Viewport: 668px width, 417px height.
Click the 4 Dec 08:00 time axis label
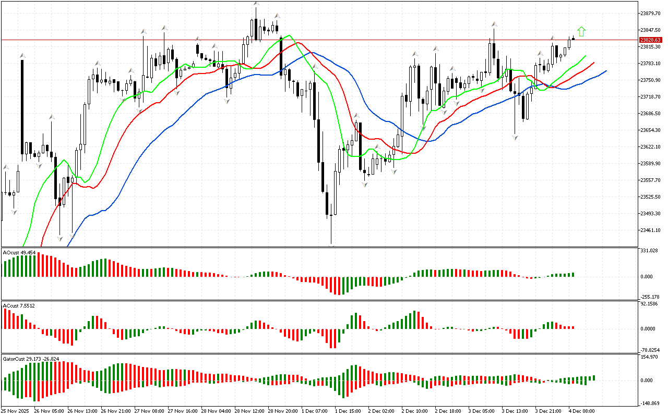pyautogui.click(x=581, y=411)
